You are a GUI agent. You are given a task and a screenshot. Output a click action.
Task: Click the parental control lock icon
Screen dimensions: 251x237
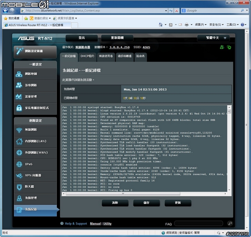19,108
